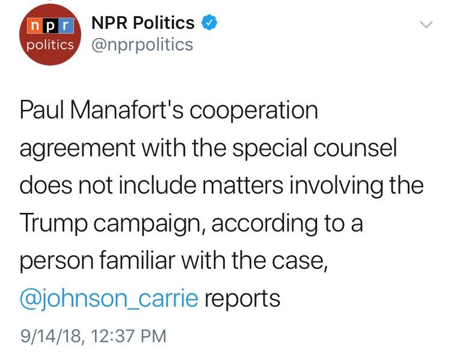The height and width of the screenshot is (359, 451).
Task: Click the word 'reports' after the mention
Action: [242, 299]
